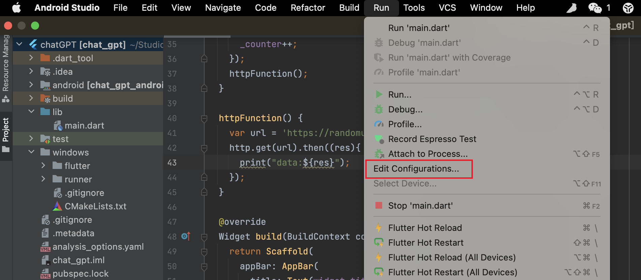This screenshot has height=280, width=641.
Task: Expand the flutter subfolder
Action: point(43,165)
